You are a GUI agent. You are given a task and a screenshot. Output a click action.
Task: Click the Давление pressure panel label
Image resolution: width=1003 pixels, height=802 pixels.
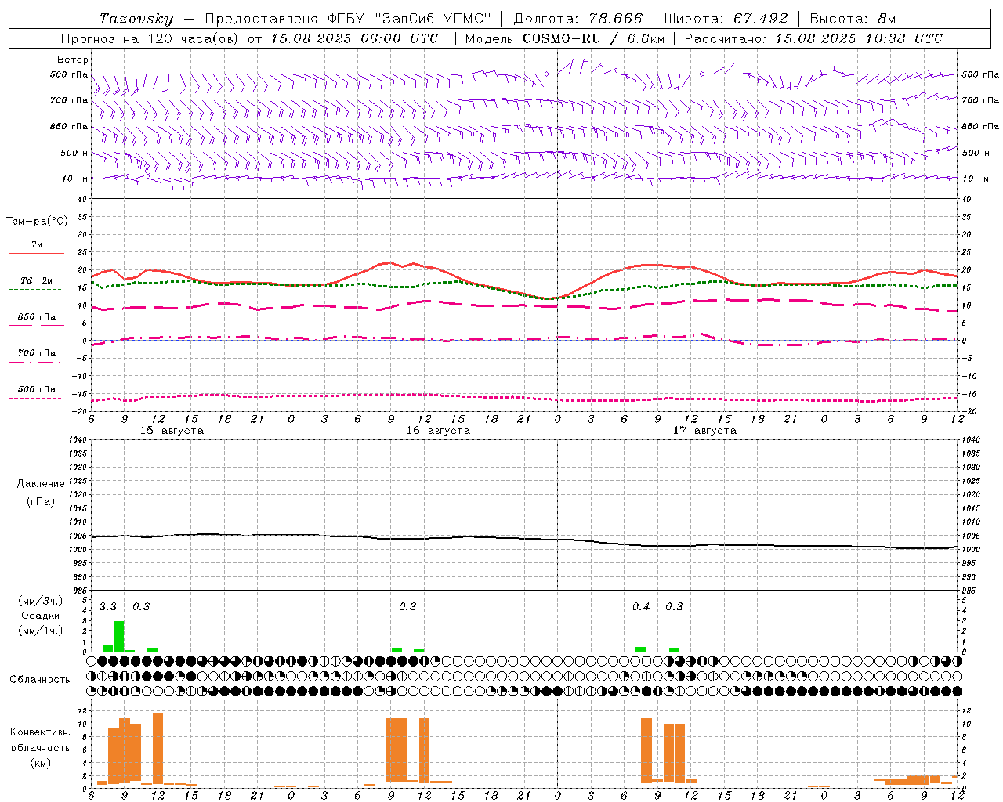point(41,484)
